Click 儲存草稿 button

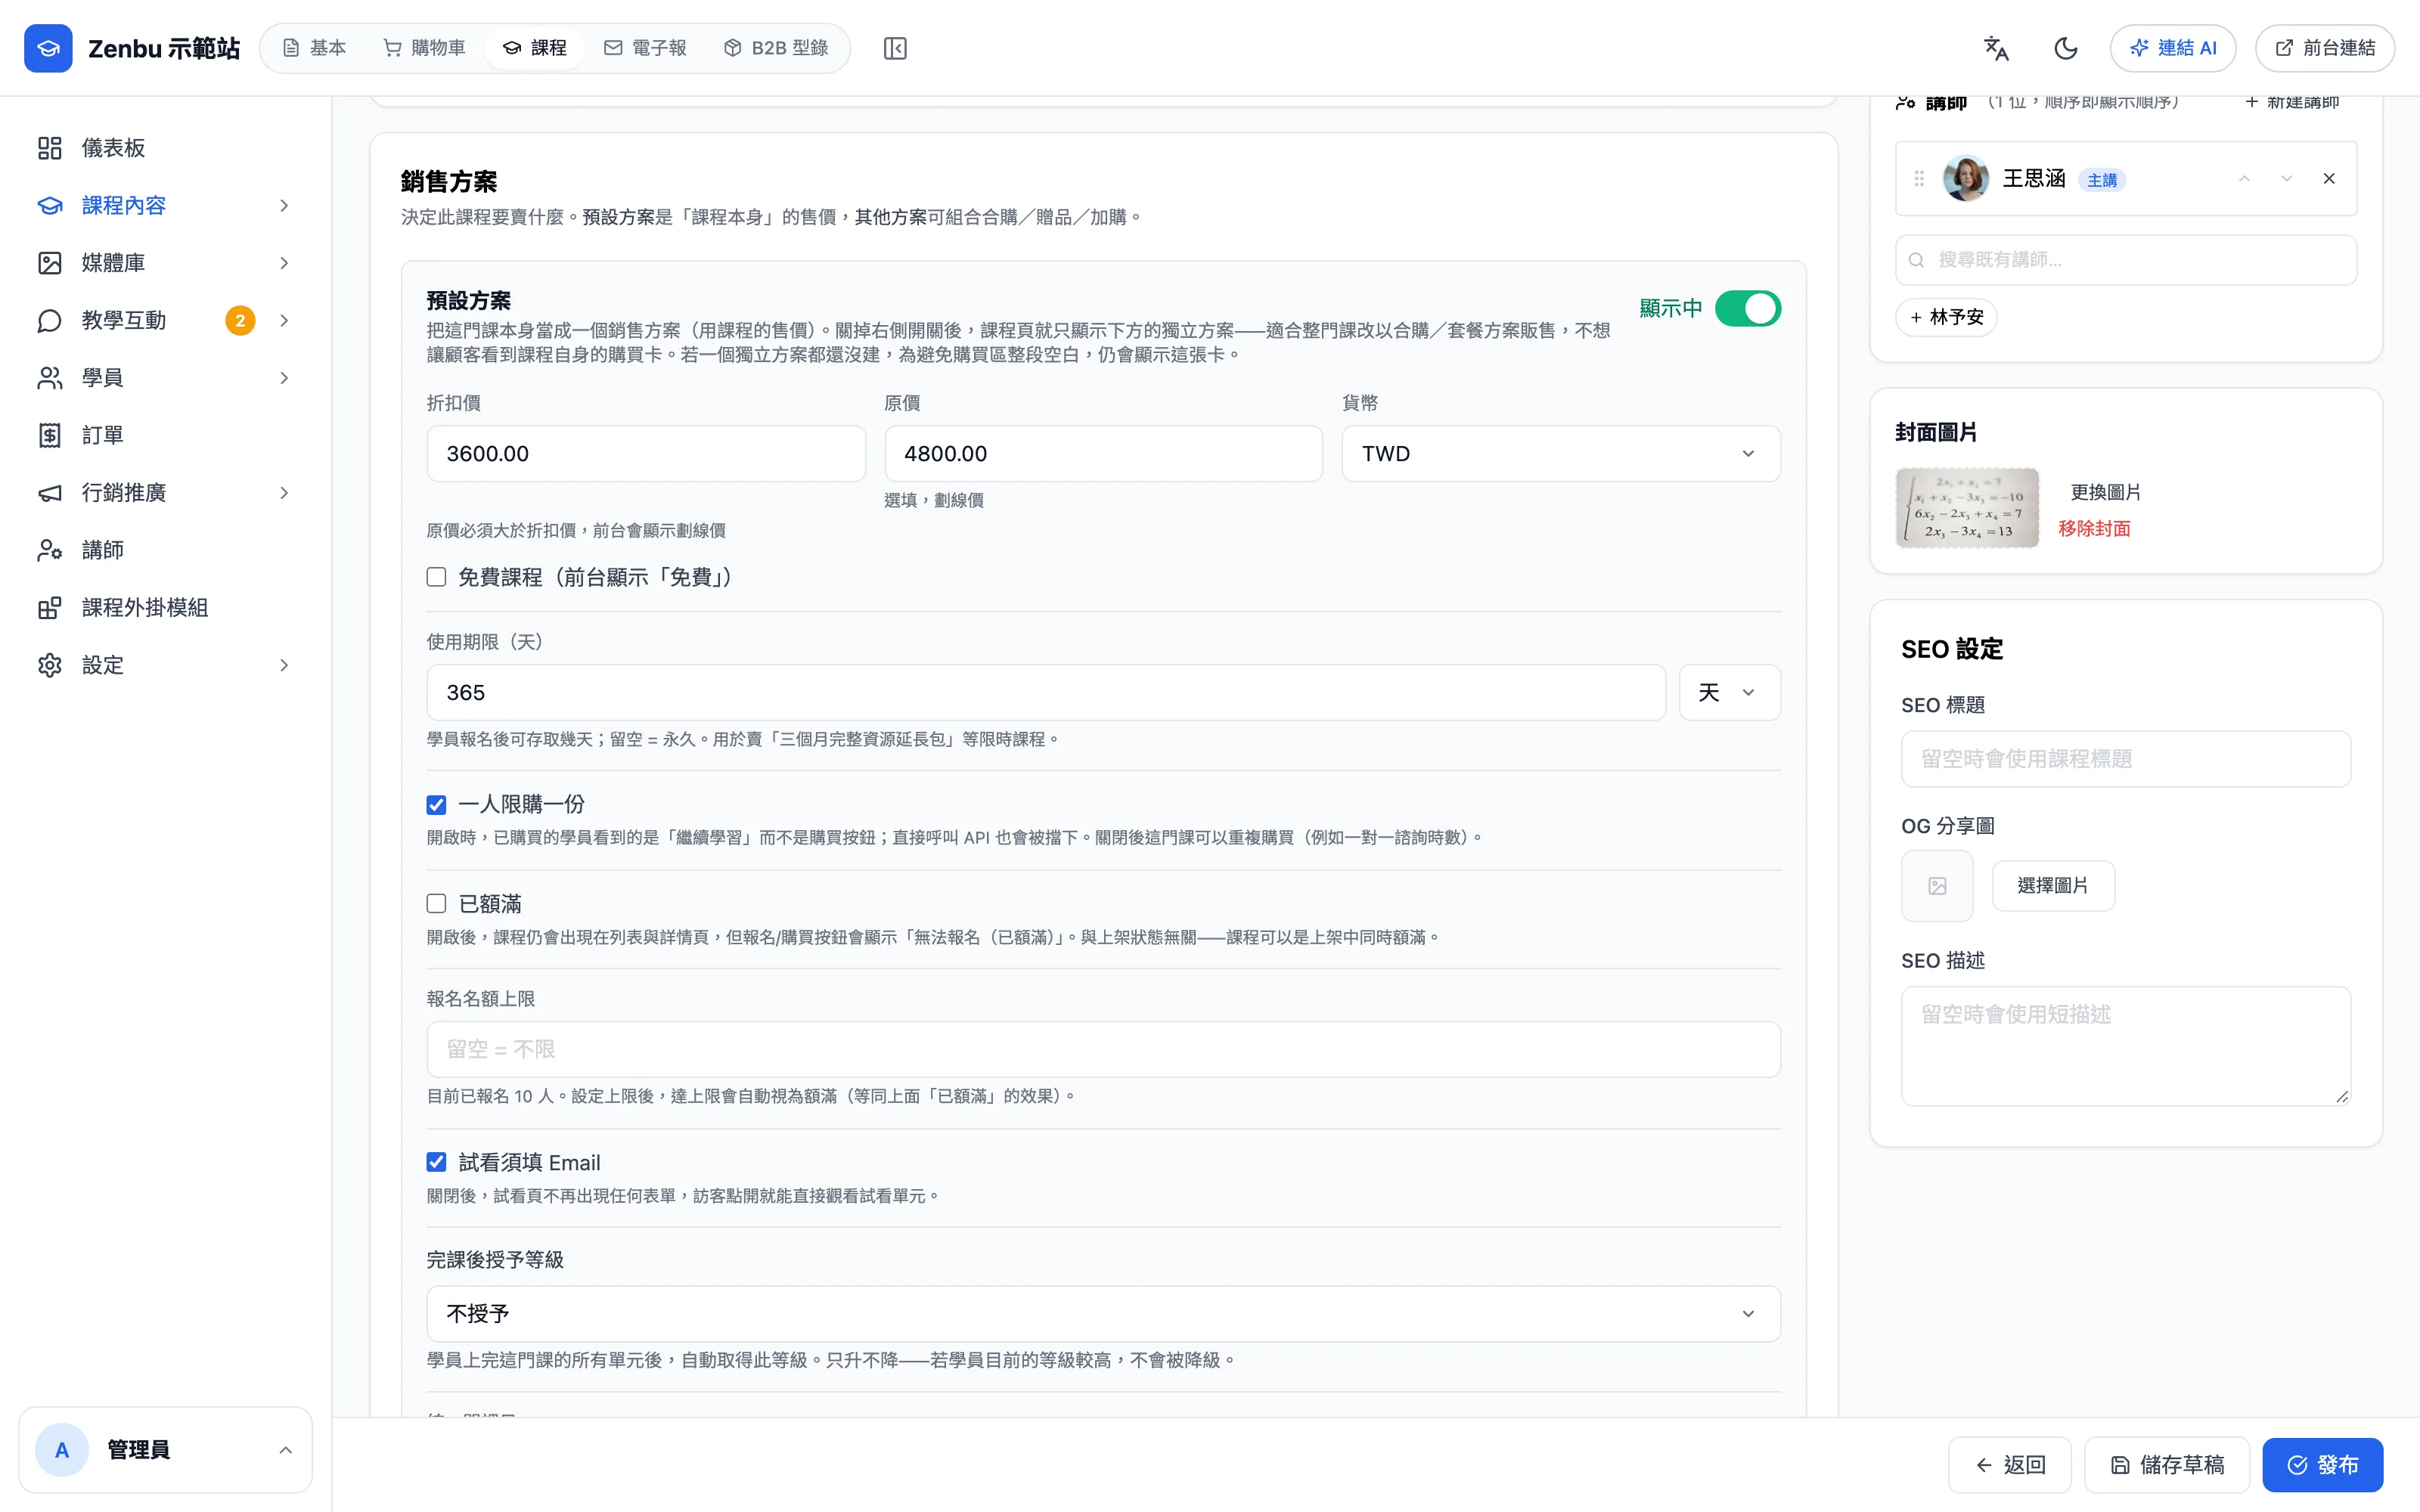tap(2167, 1465)
